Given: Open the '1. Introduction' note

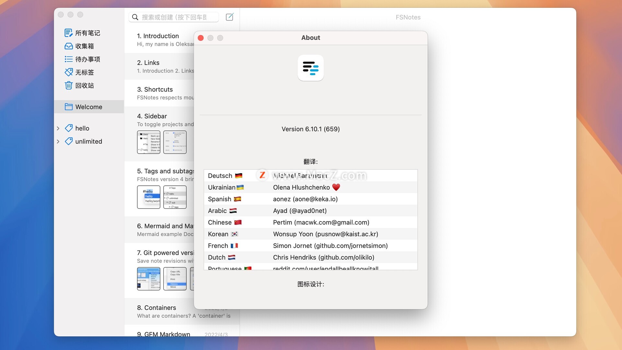Looking at the screenshot, I should point(159,40).
